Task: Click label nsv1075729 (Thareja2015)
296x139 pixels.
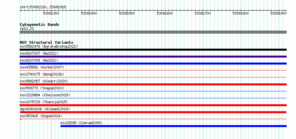Action: (44, 102)
